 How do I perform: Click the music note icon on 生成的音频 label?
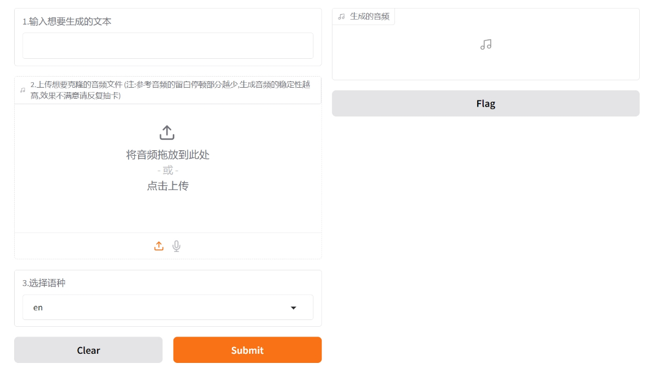point(340,17)
